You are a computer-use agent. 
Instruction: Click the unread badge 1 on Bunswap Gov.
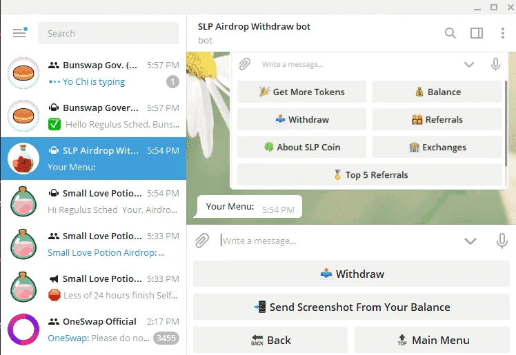click(x=172, y=82)
